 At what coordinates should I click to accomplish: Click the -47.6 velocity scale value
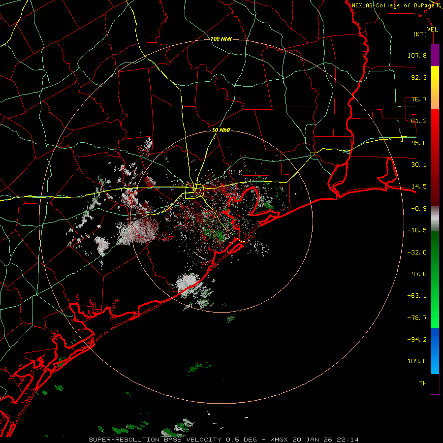tap(417, 274)
